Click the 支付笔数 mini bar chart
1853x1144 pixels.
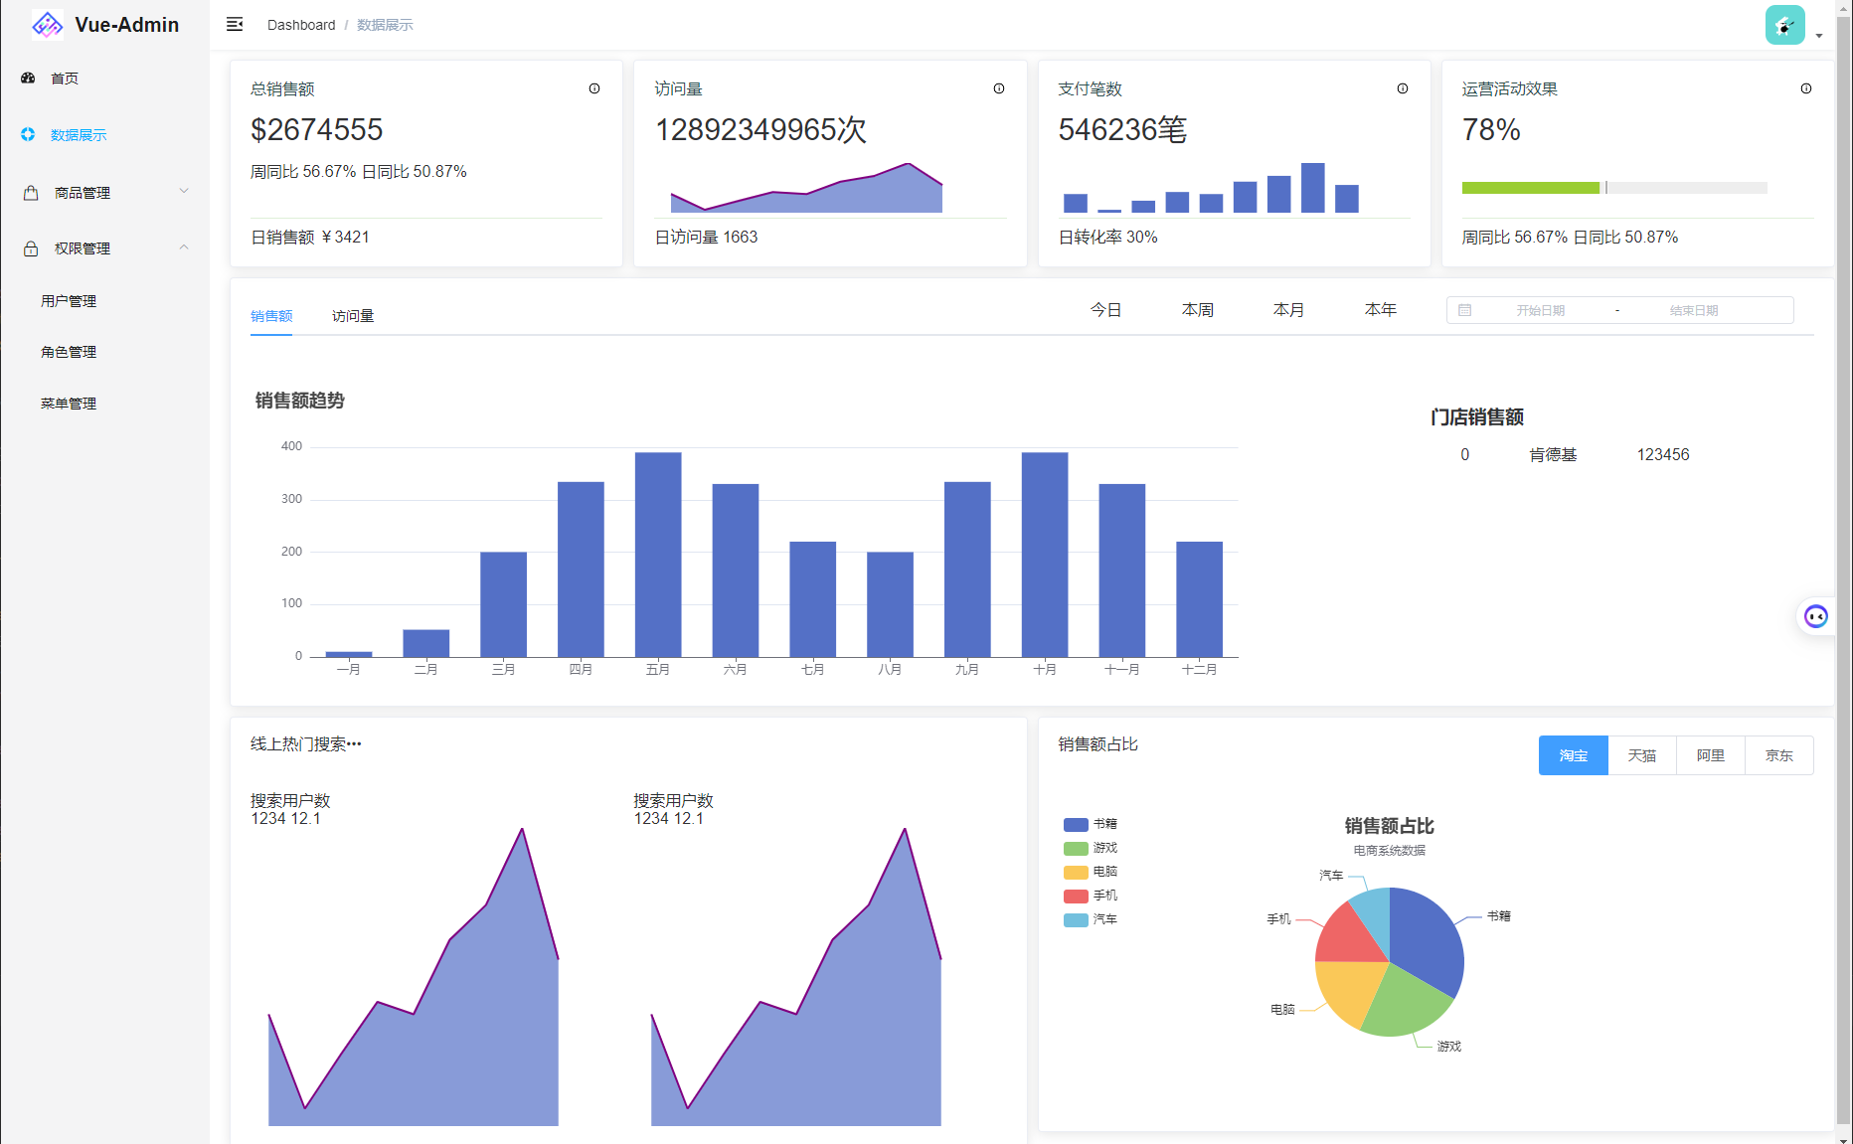(1211, 188)
